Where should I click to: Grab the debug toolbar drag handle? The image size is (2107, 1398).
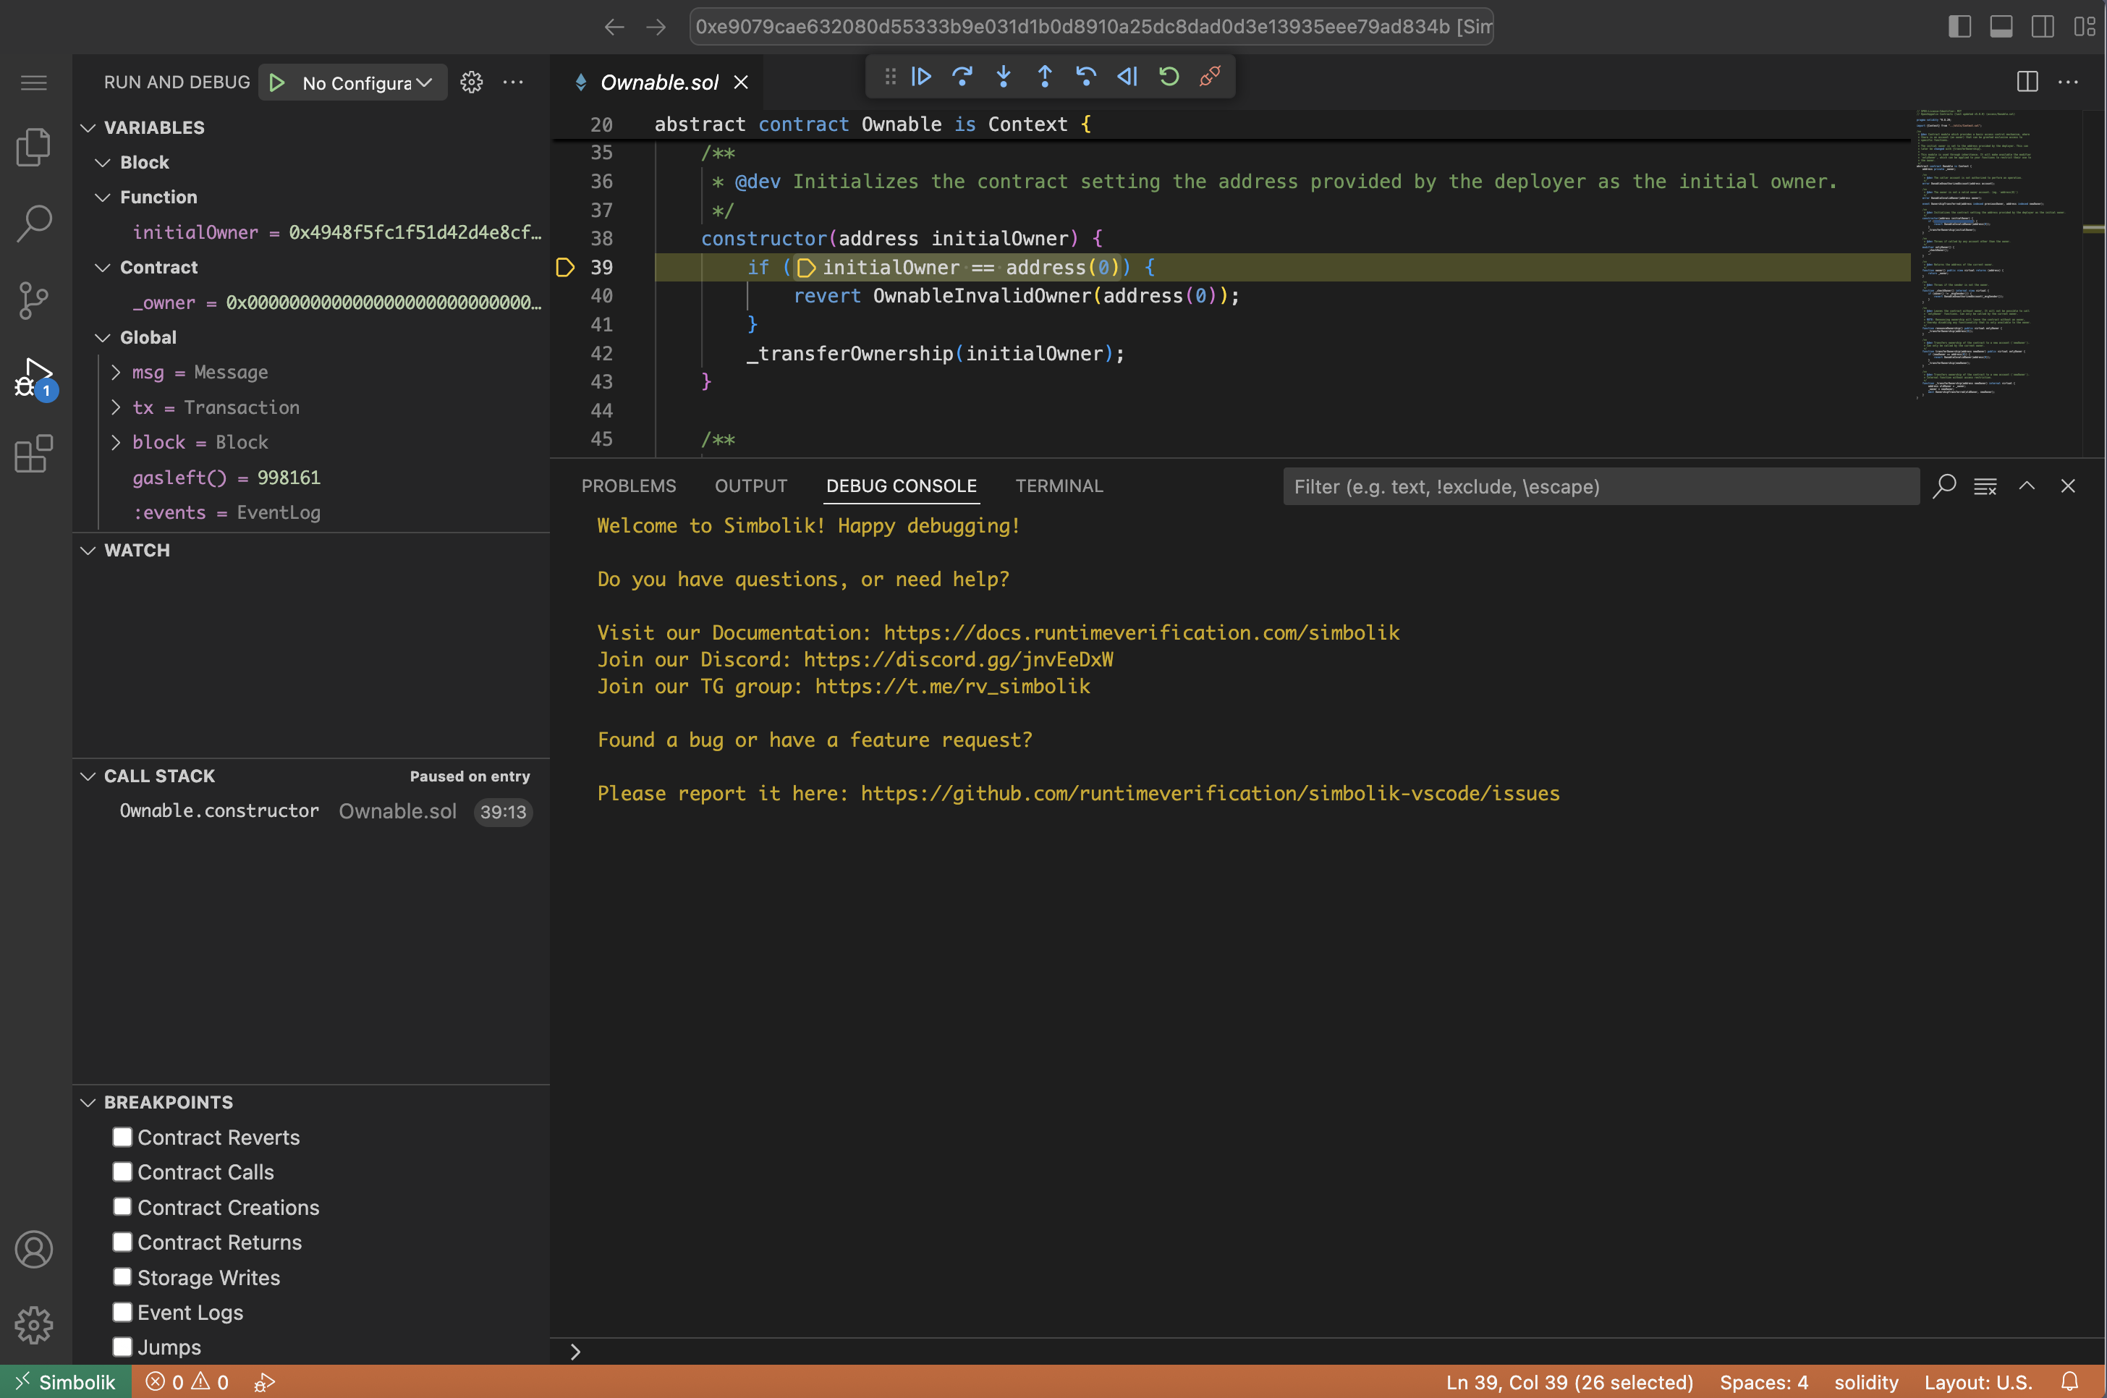click(x=889, y=77)
